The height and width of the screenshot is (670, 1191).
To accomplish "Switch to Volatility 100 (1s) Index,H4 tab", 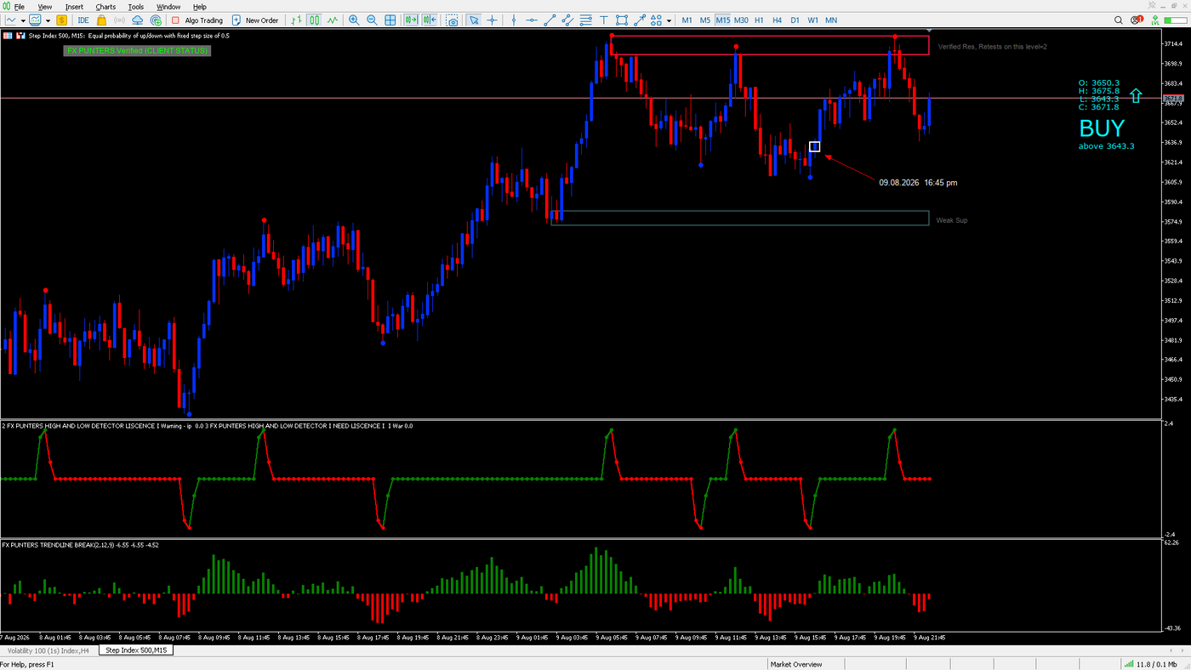I will pyautogui.click(x=49, y=650).
